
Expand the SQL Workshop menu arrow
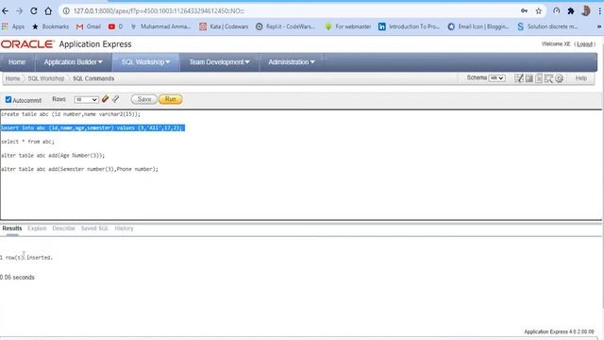point(168,62)
